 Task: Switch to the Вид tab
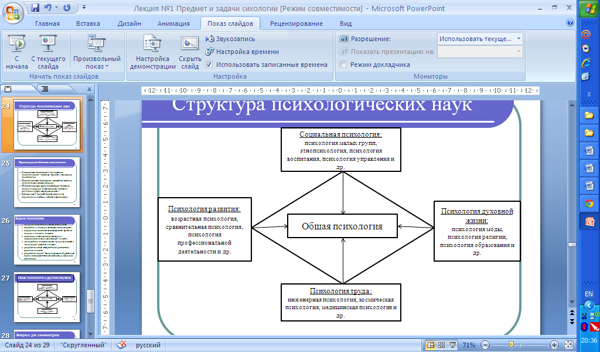point(346,23)
